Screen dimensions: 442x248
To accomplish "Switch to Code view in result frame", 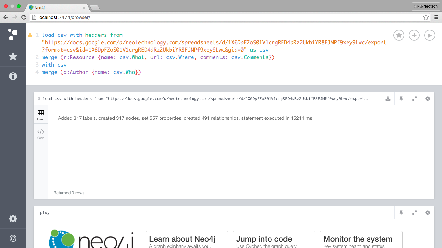I will click(41, 133).
